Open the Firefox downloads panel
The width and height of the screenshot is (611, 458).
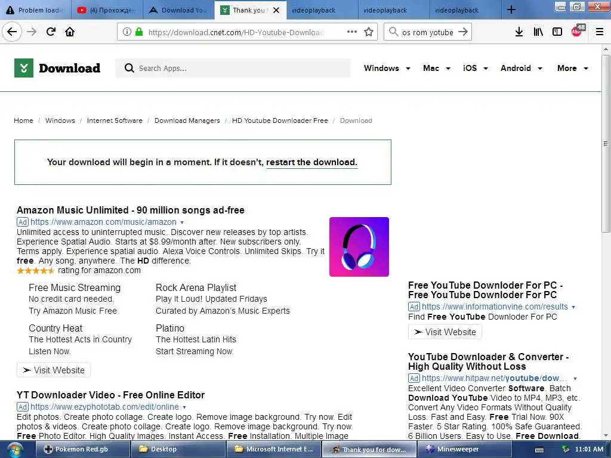coord(519,32)
